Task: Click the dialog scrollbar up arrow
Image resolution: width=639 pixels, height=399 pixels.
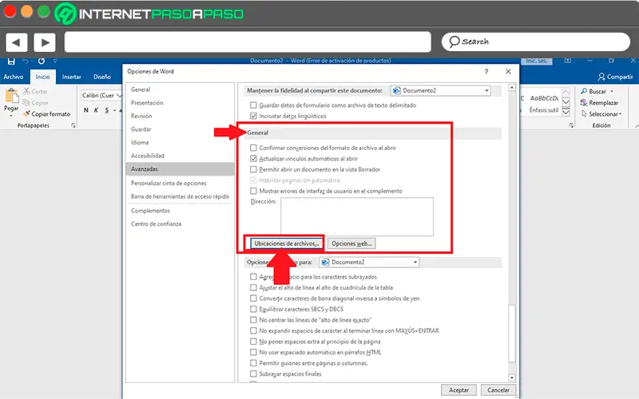Action: 512,88
